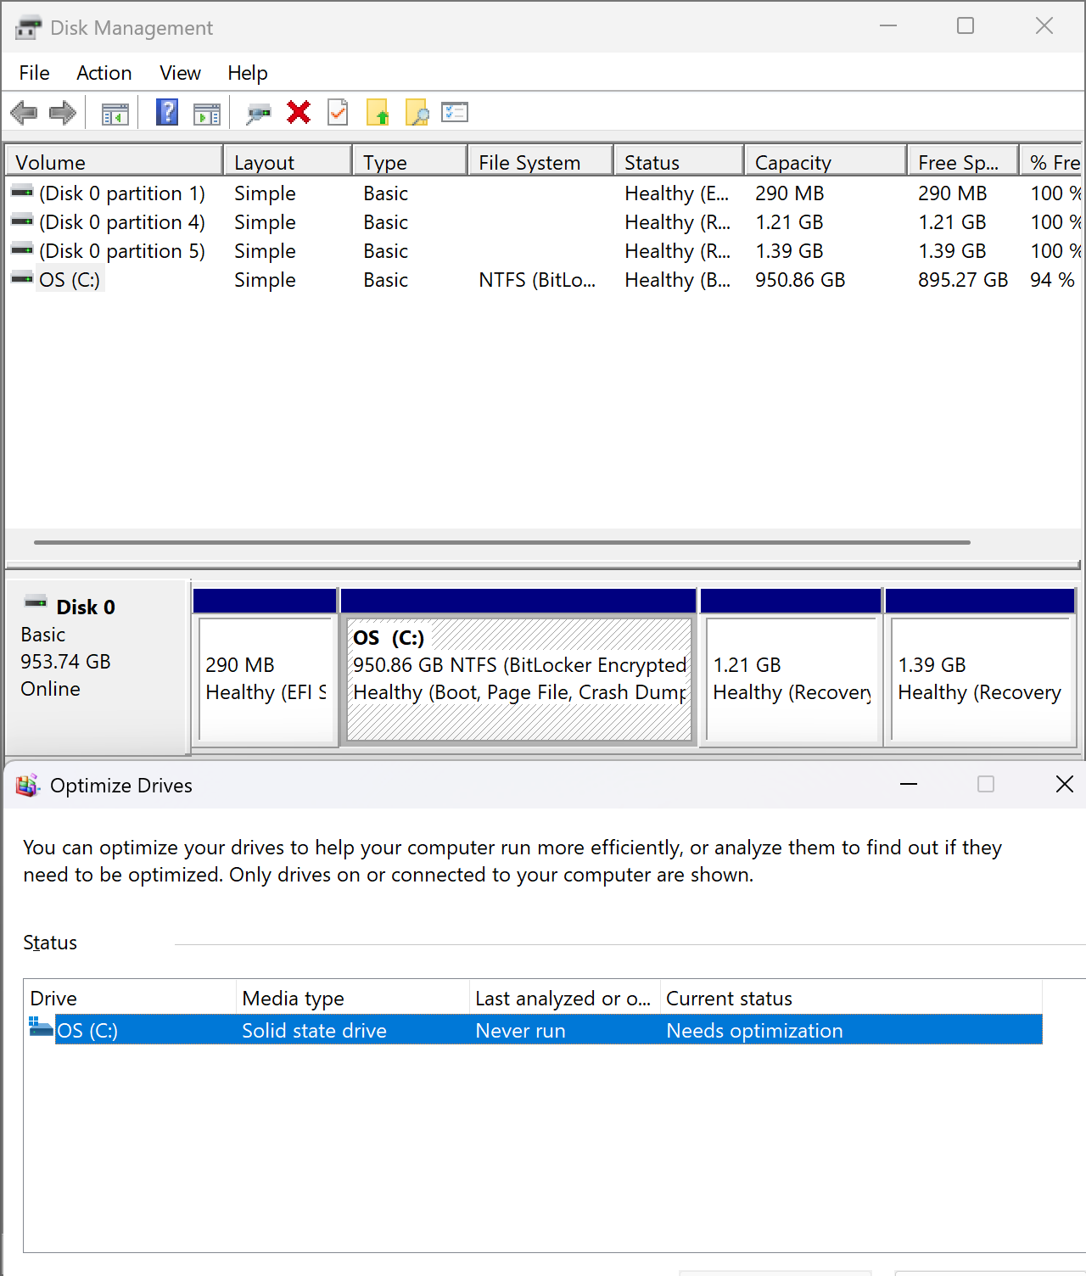Click the drive icon beside OS (C:) volume

[x=22, y=278]
